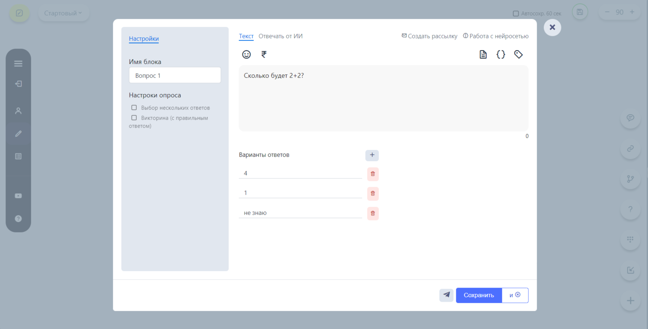
Task: Click the "Сохранить" button
Action: point(479,295)
